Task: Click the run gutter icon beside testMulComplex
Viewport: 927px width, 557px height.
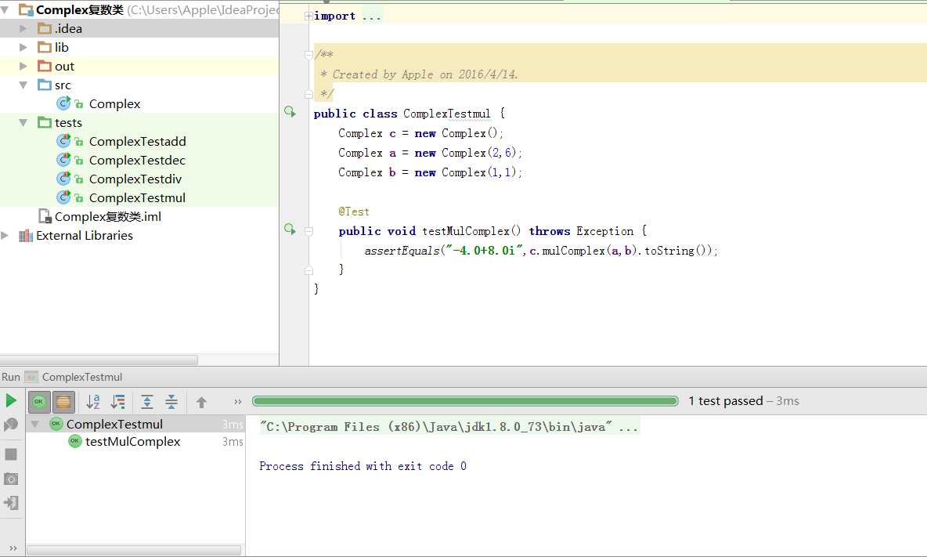Action: (x=290, y=229)
